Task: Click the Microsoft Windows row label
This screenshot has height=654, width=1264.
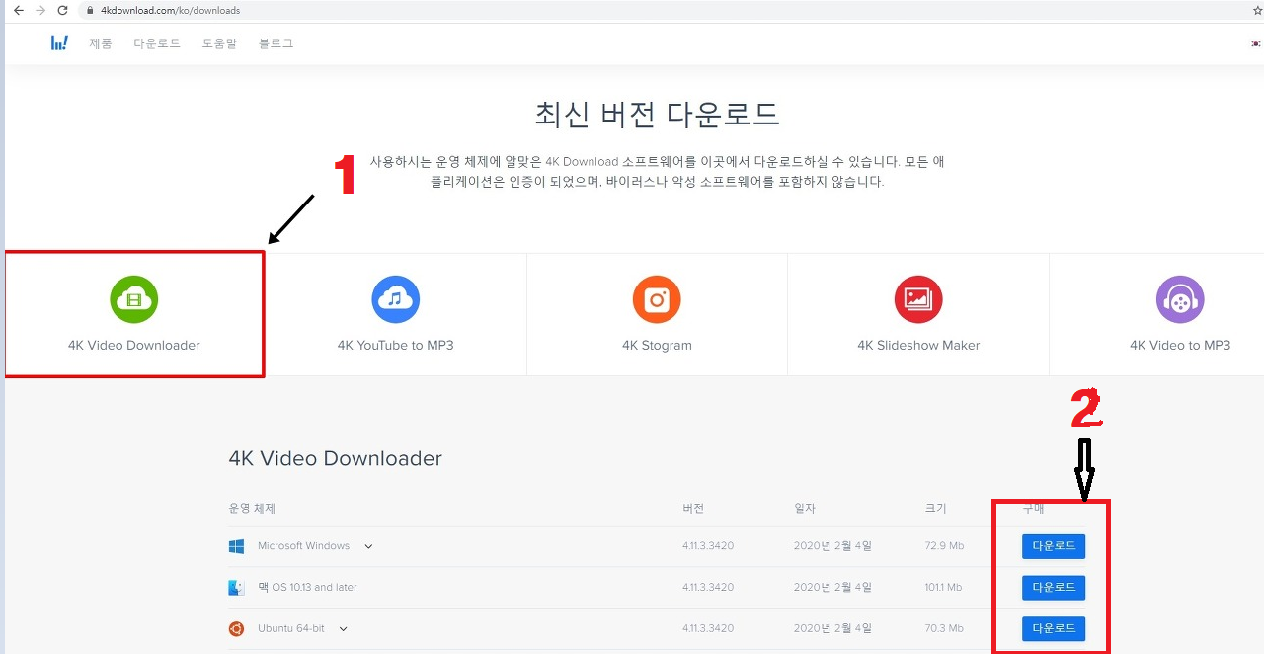Action: coord(303,546)
